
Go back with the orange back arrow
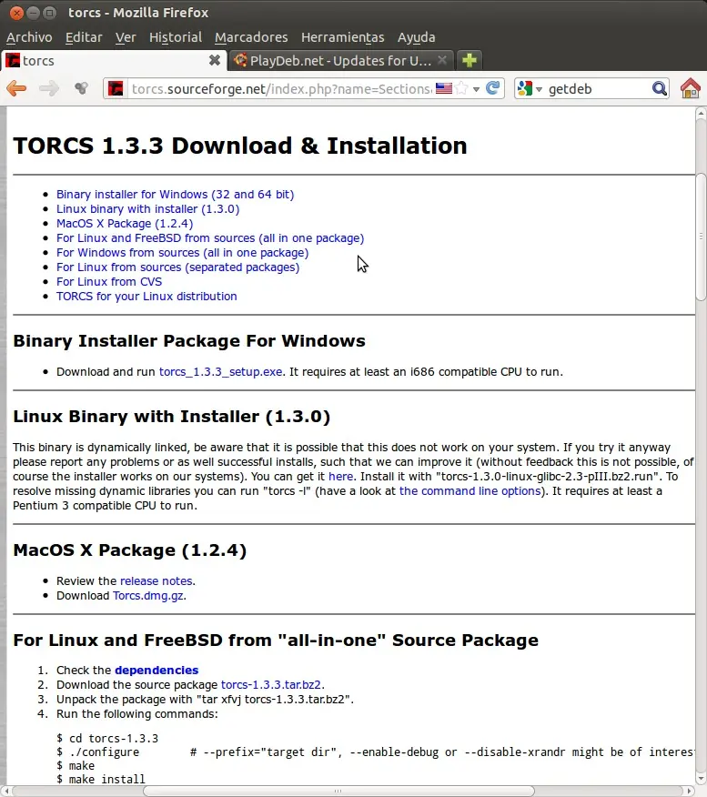click(16, 88)
